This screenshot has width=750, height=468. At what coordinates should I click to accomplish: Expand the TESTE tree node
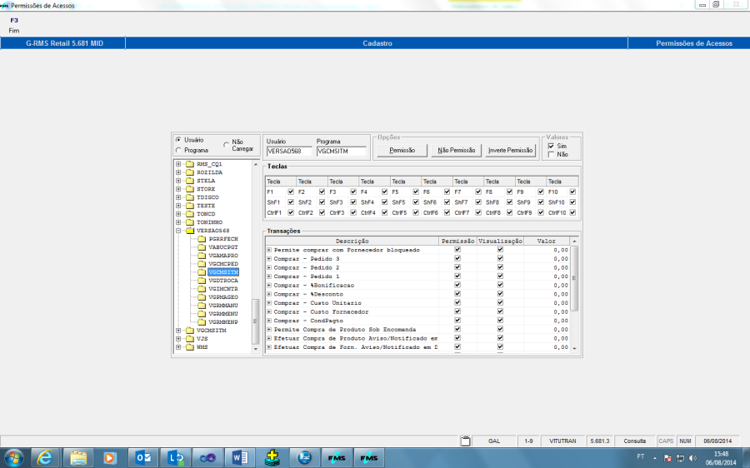point(178,206)
